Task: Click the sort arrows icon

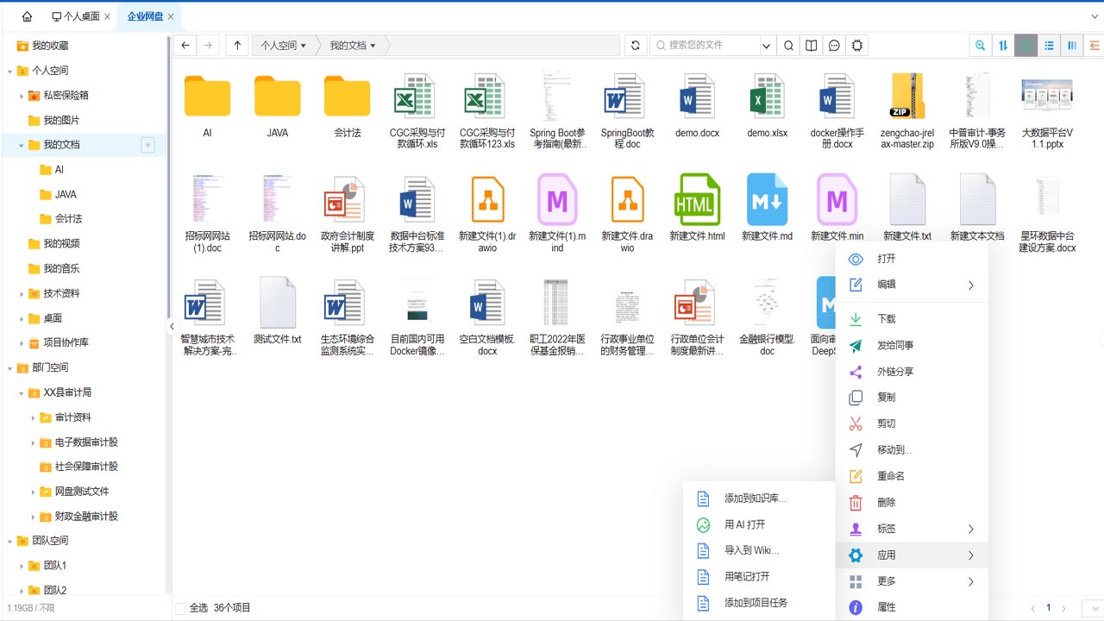Action: click(1003, 46)
